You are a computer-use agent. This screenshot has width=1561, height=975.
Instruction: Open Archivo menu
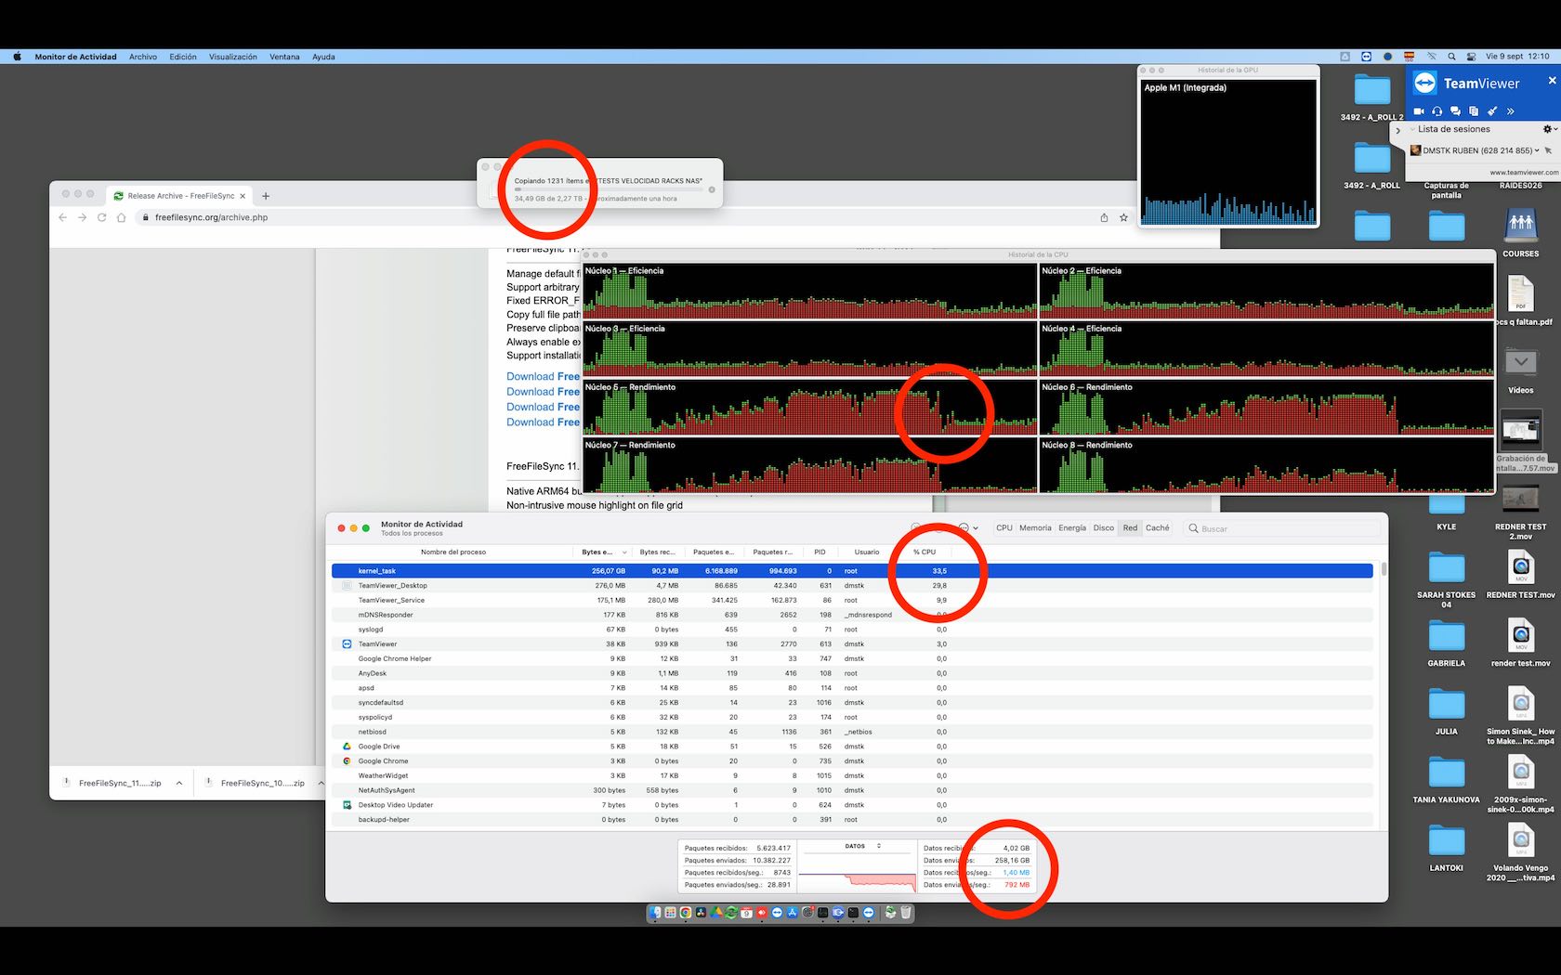[x=143, y=57]
